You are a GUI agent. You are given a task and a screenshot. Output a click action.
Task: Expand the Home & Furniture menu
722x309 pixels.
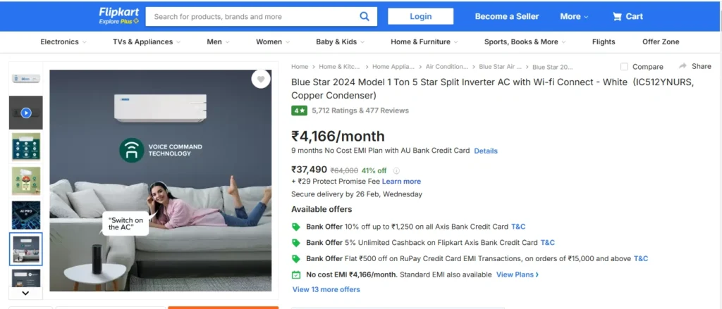point(424,42)
